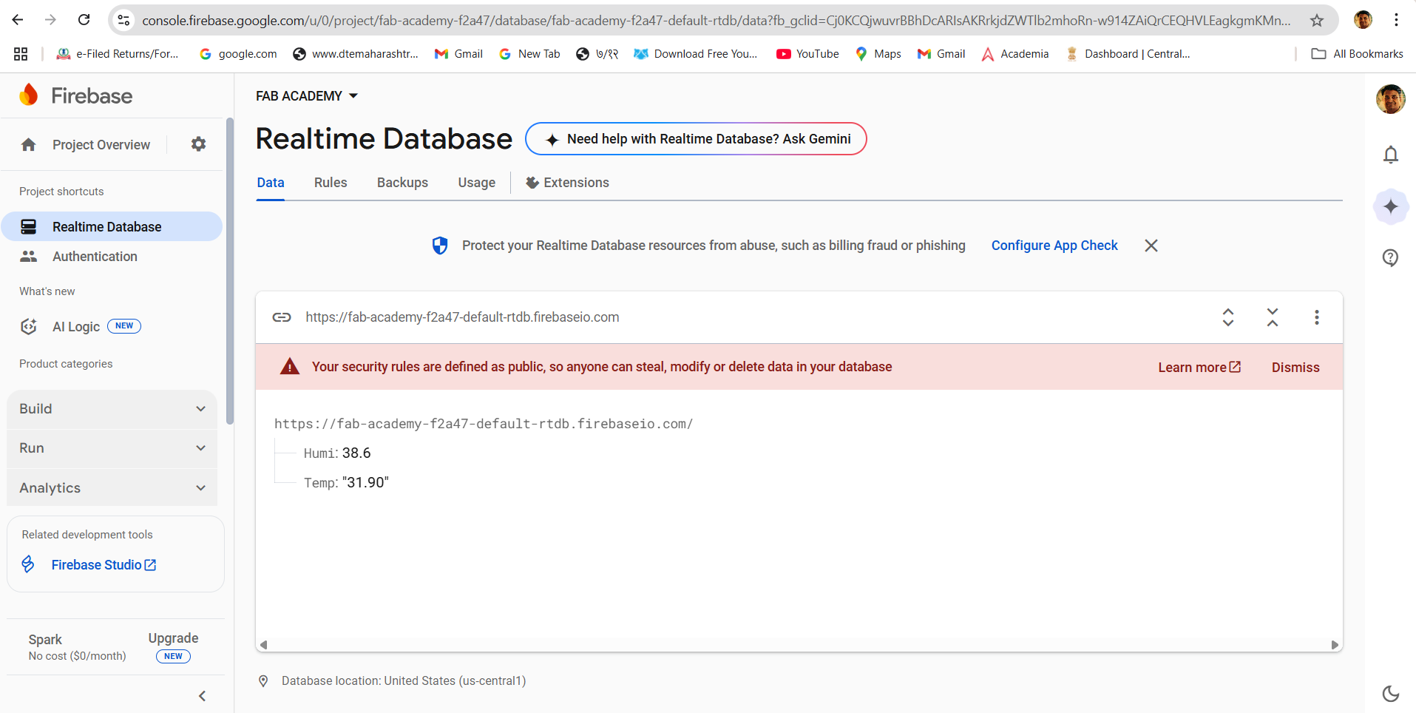1416x713 pixels.
Task: Expand all database nodes icon
Action: [x=1228, y=317]
